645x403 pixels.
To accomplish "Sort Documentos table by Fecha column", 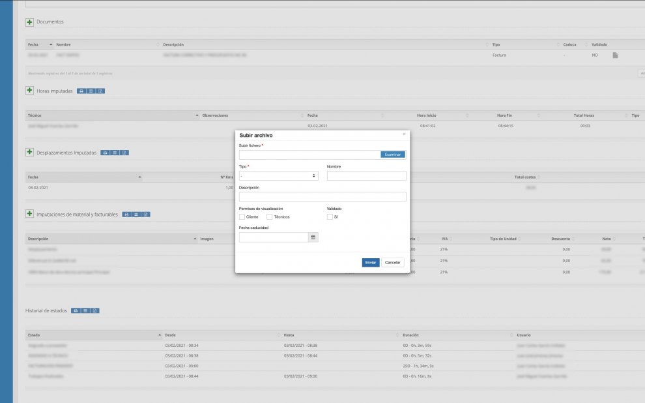I will click(x=33, y=44).
